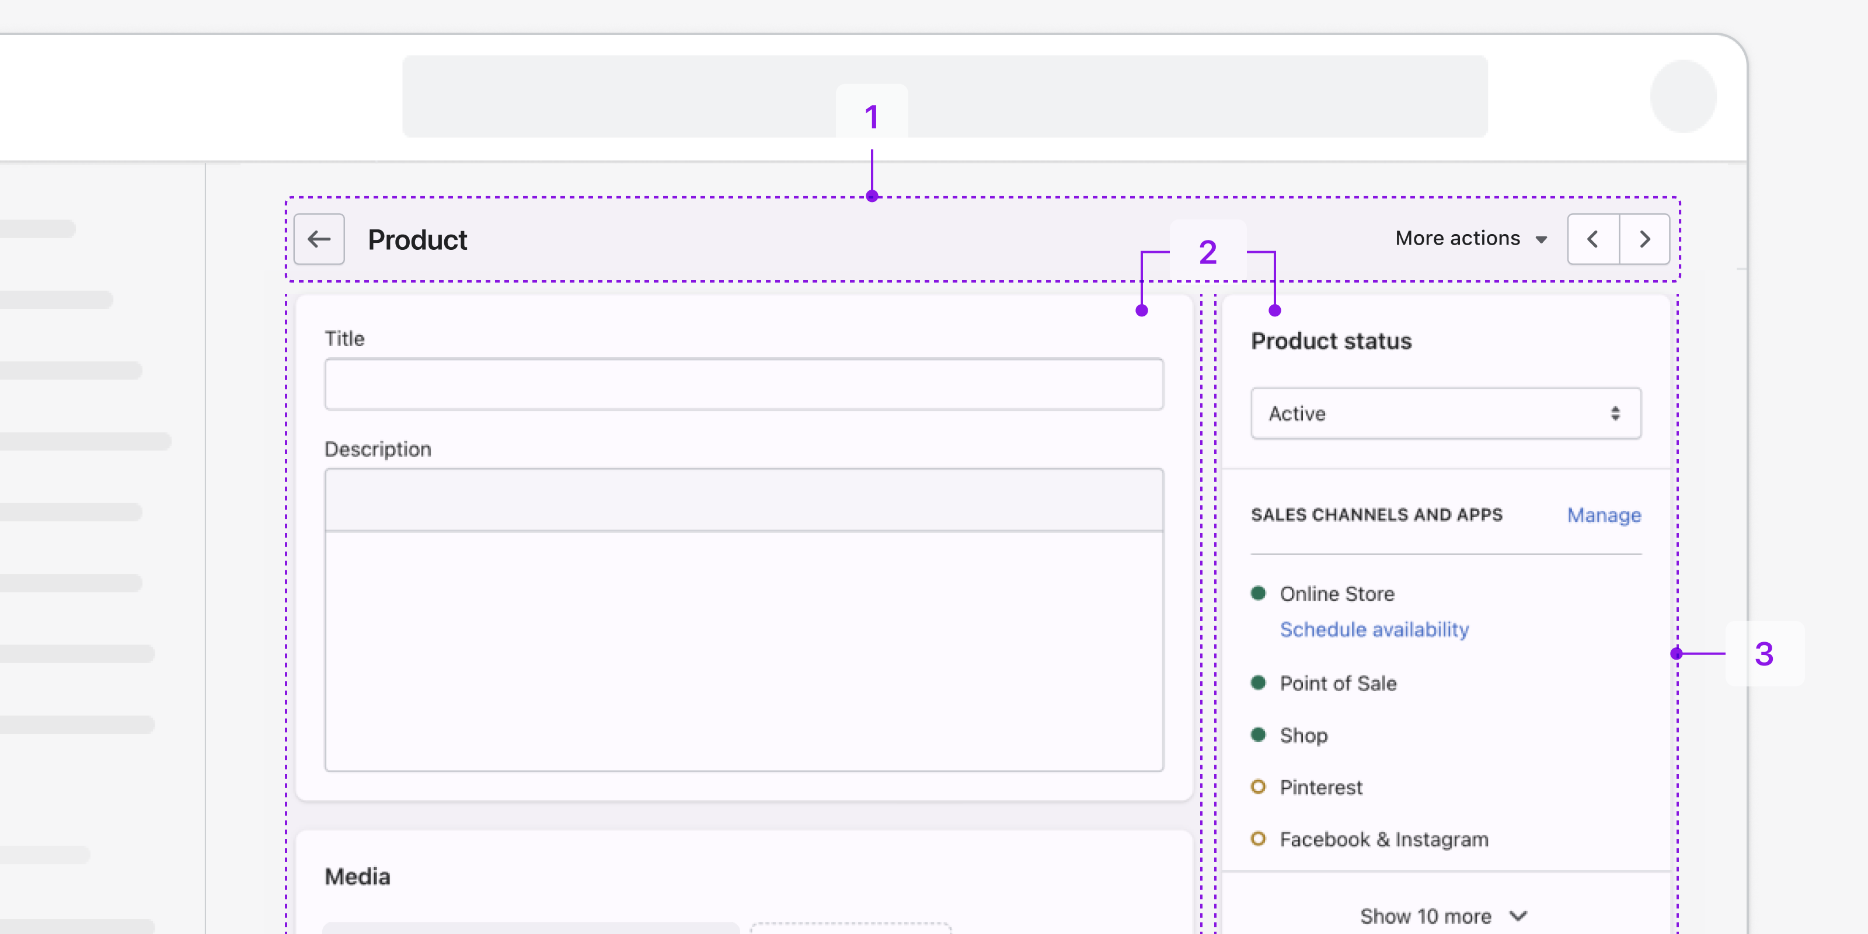The height and width of the screenshot is (934, 1868).
Task: Click Manage sales channels link
Action: coord(1607,514)
